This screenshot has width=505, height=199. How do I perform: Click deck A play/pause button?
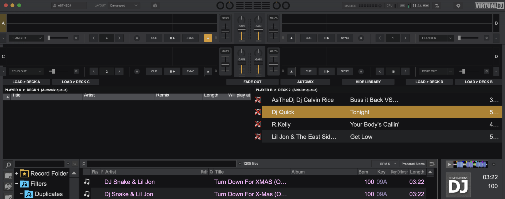[x=172, y=38]
